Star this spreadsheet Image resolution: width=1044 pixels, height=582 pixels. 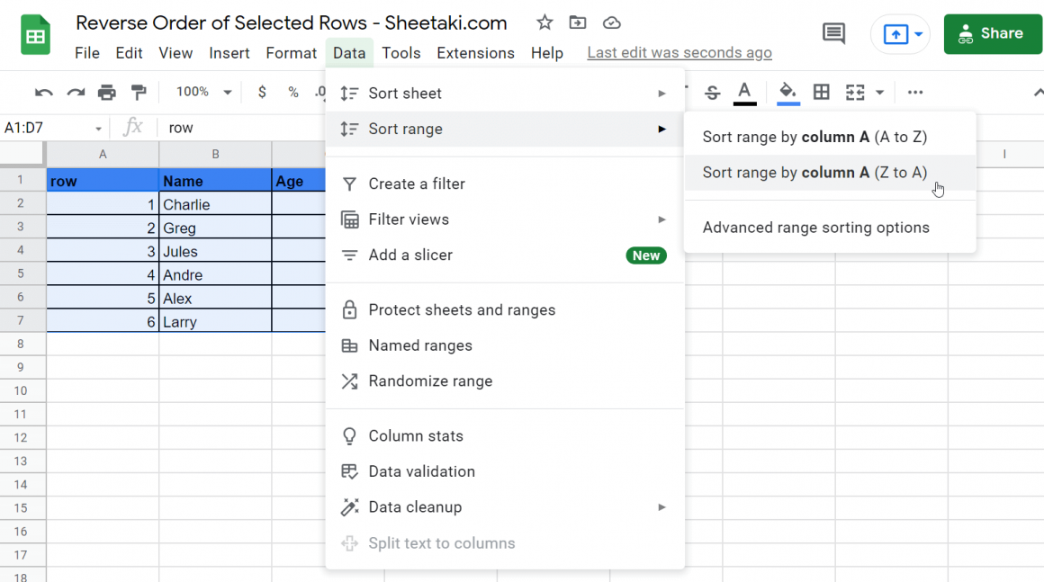[x=544, y=22]
